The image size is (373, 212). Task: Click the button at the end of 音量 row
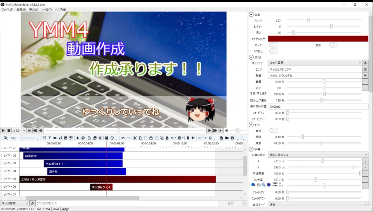tap(365, 81)
